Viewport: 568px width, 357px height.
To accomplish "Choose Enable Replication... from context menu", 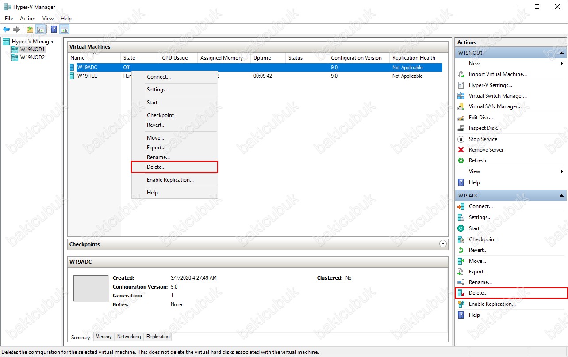I will (x=175, y=180).
